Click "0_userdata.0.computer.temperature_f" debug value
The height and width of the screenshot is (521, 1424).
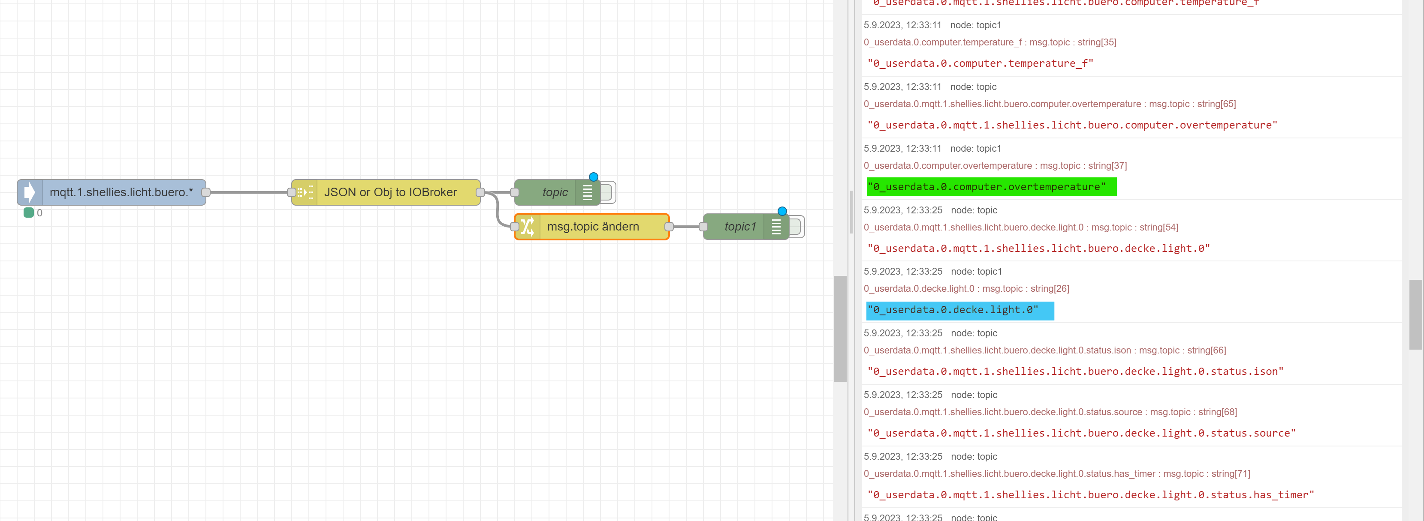pos(980,63)
